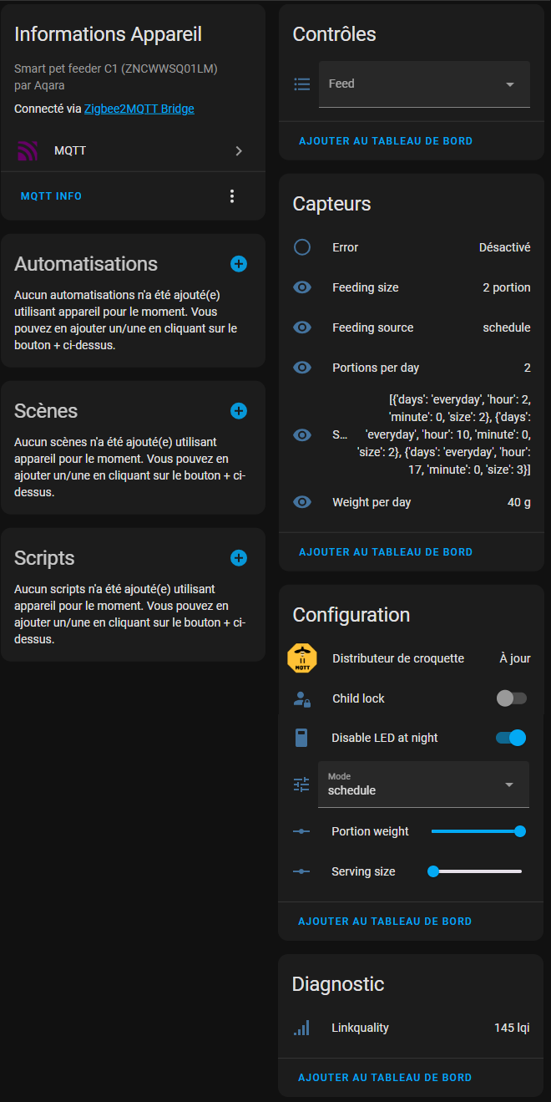This screenshot has width=551, height=1102.
Task: Open the Mode schedule dropdown
Action: tap(424, 785)
